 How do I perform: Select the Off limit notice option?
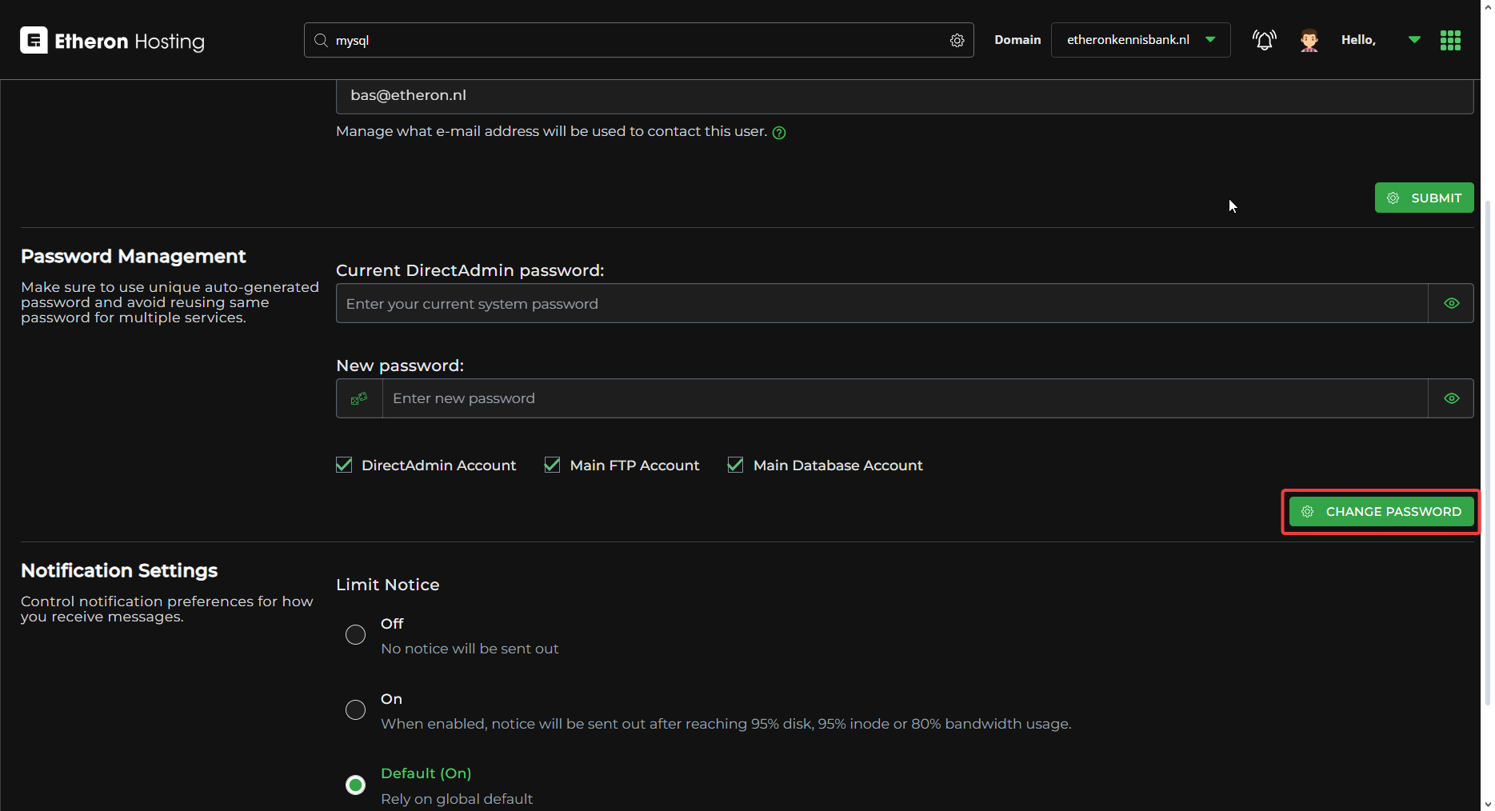pos(355,635)
